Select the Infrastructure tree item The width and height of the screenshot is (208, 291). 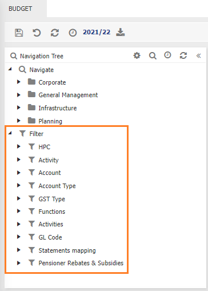click(x=58, y=108)
